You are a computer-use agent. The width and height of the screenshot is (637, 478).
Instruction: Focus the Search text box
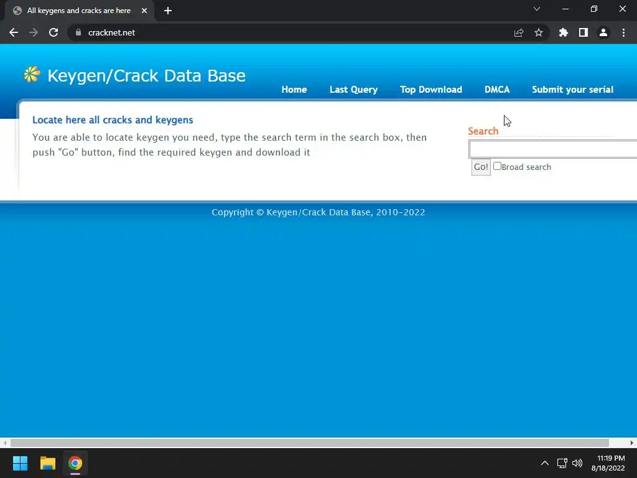(553, 149)
